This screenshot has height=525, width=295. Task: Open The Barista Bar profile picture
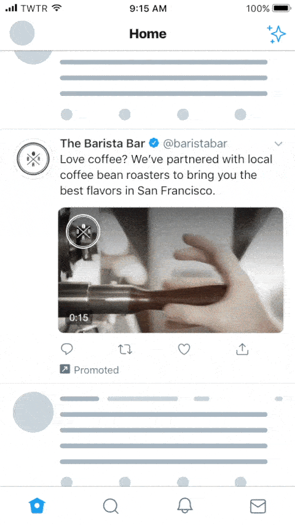click(33, 159)
